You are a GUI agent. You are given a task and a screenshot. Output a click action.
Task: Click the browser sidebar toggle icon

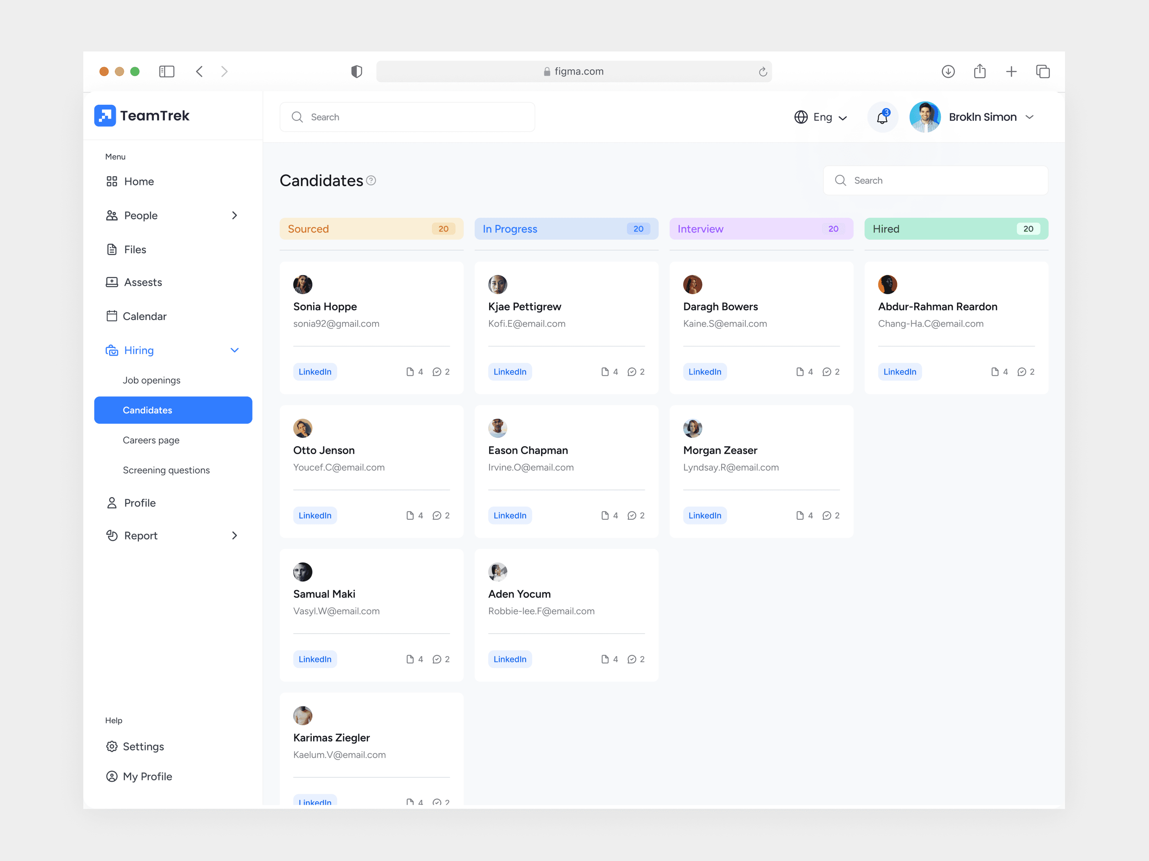(x=166, y=71)
